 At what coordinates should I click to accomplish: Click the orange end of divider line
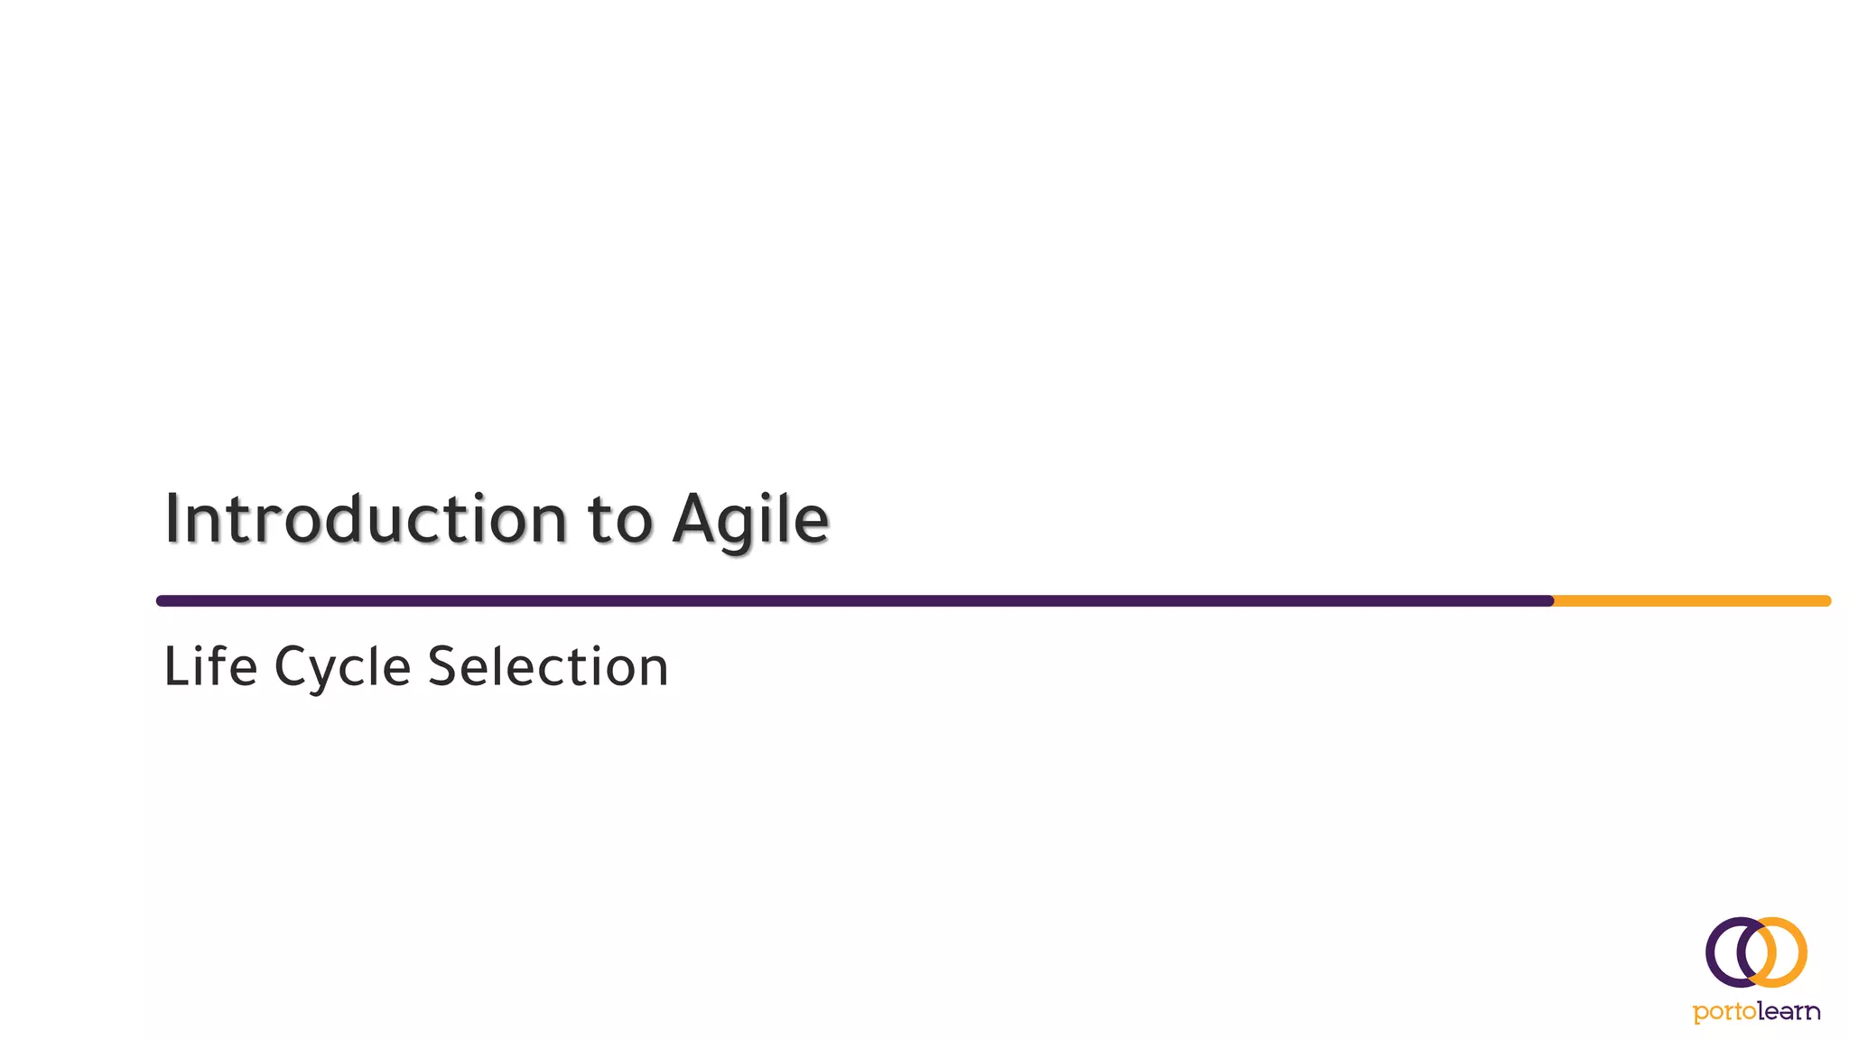pos(1693,600)
